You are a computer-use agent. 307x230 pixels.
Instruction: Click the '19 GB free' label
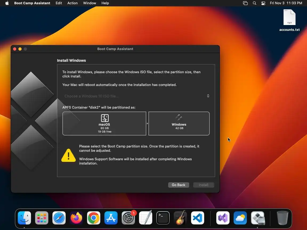pos(104,132)
